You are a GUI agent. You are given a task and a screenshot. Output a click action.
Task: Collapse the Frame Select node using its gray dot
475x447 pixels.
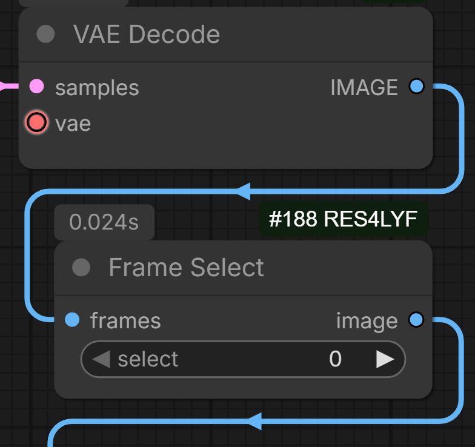point(81,267)
